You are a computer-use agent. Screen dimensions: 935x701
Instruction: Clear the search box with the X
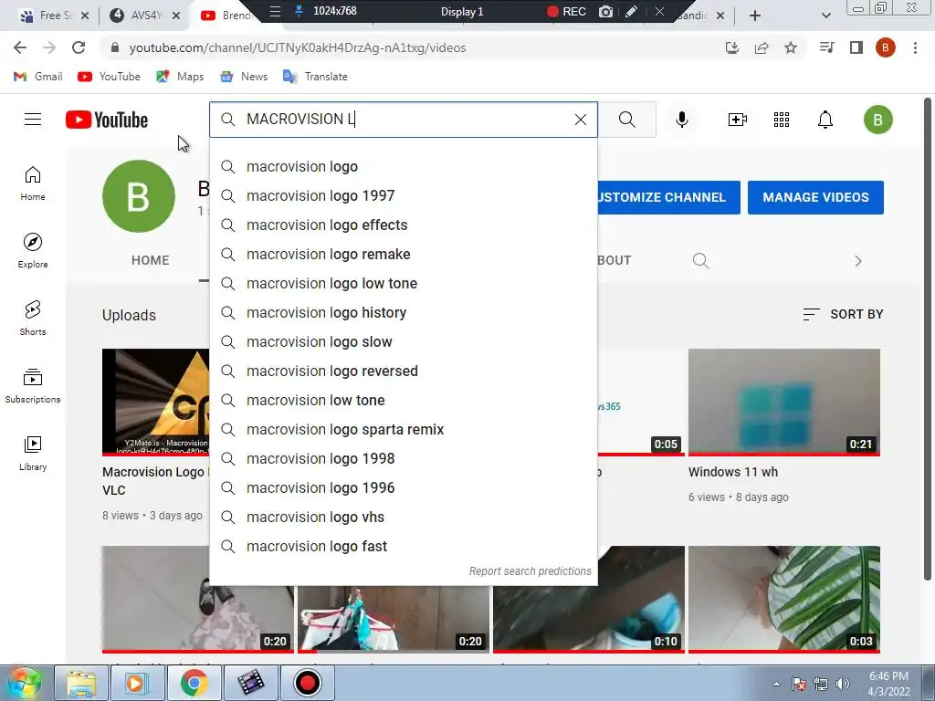[580, 120]
